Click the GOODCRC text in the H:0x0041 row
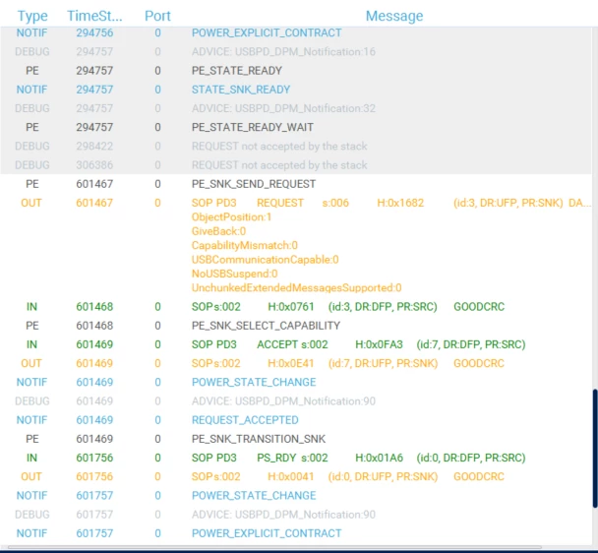The height and width of the screenshot is (553, 598). click(479, 476)
